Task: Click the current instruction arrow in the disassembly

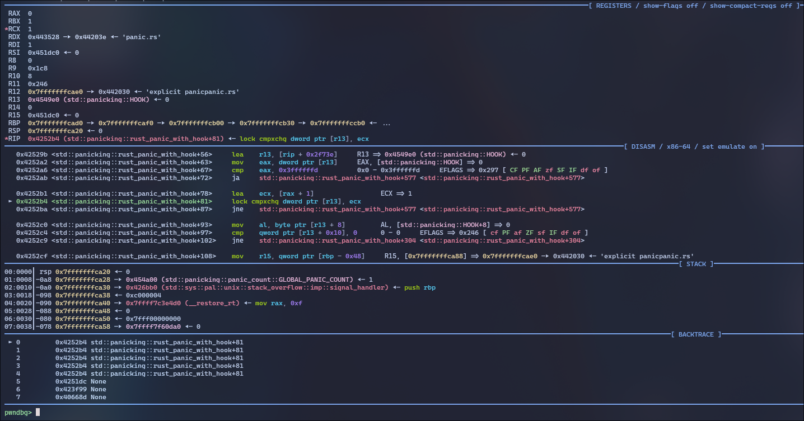Action: pos(10,201)
